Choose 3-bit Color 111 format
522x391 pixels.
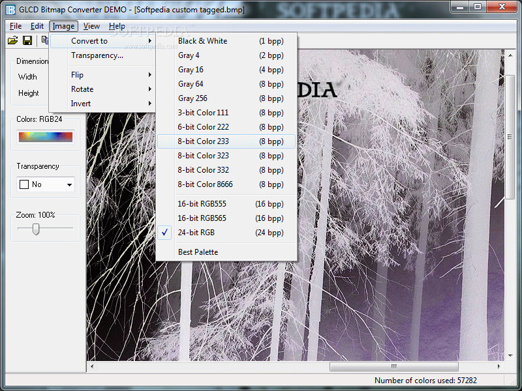pyautogui.click(x=226, y=112)
